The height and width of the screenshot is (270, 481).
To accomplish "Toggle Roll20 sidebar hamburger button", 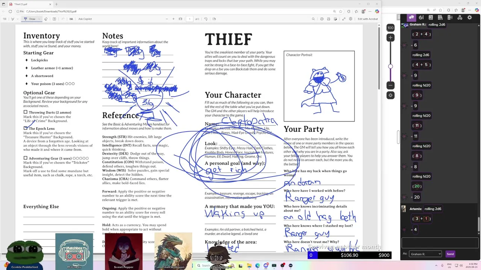I will pyautogui.click(x=399, y=17).
